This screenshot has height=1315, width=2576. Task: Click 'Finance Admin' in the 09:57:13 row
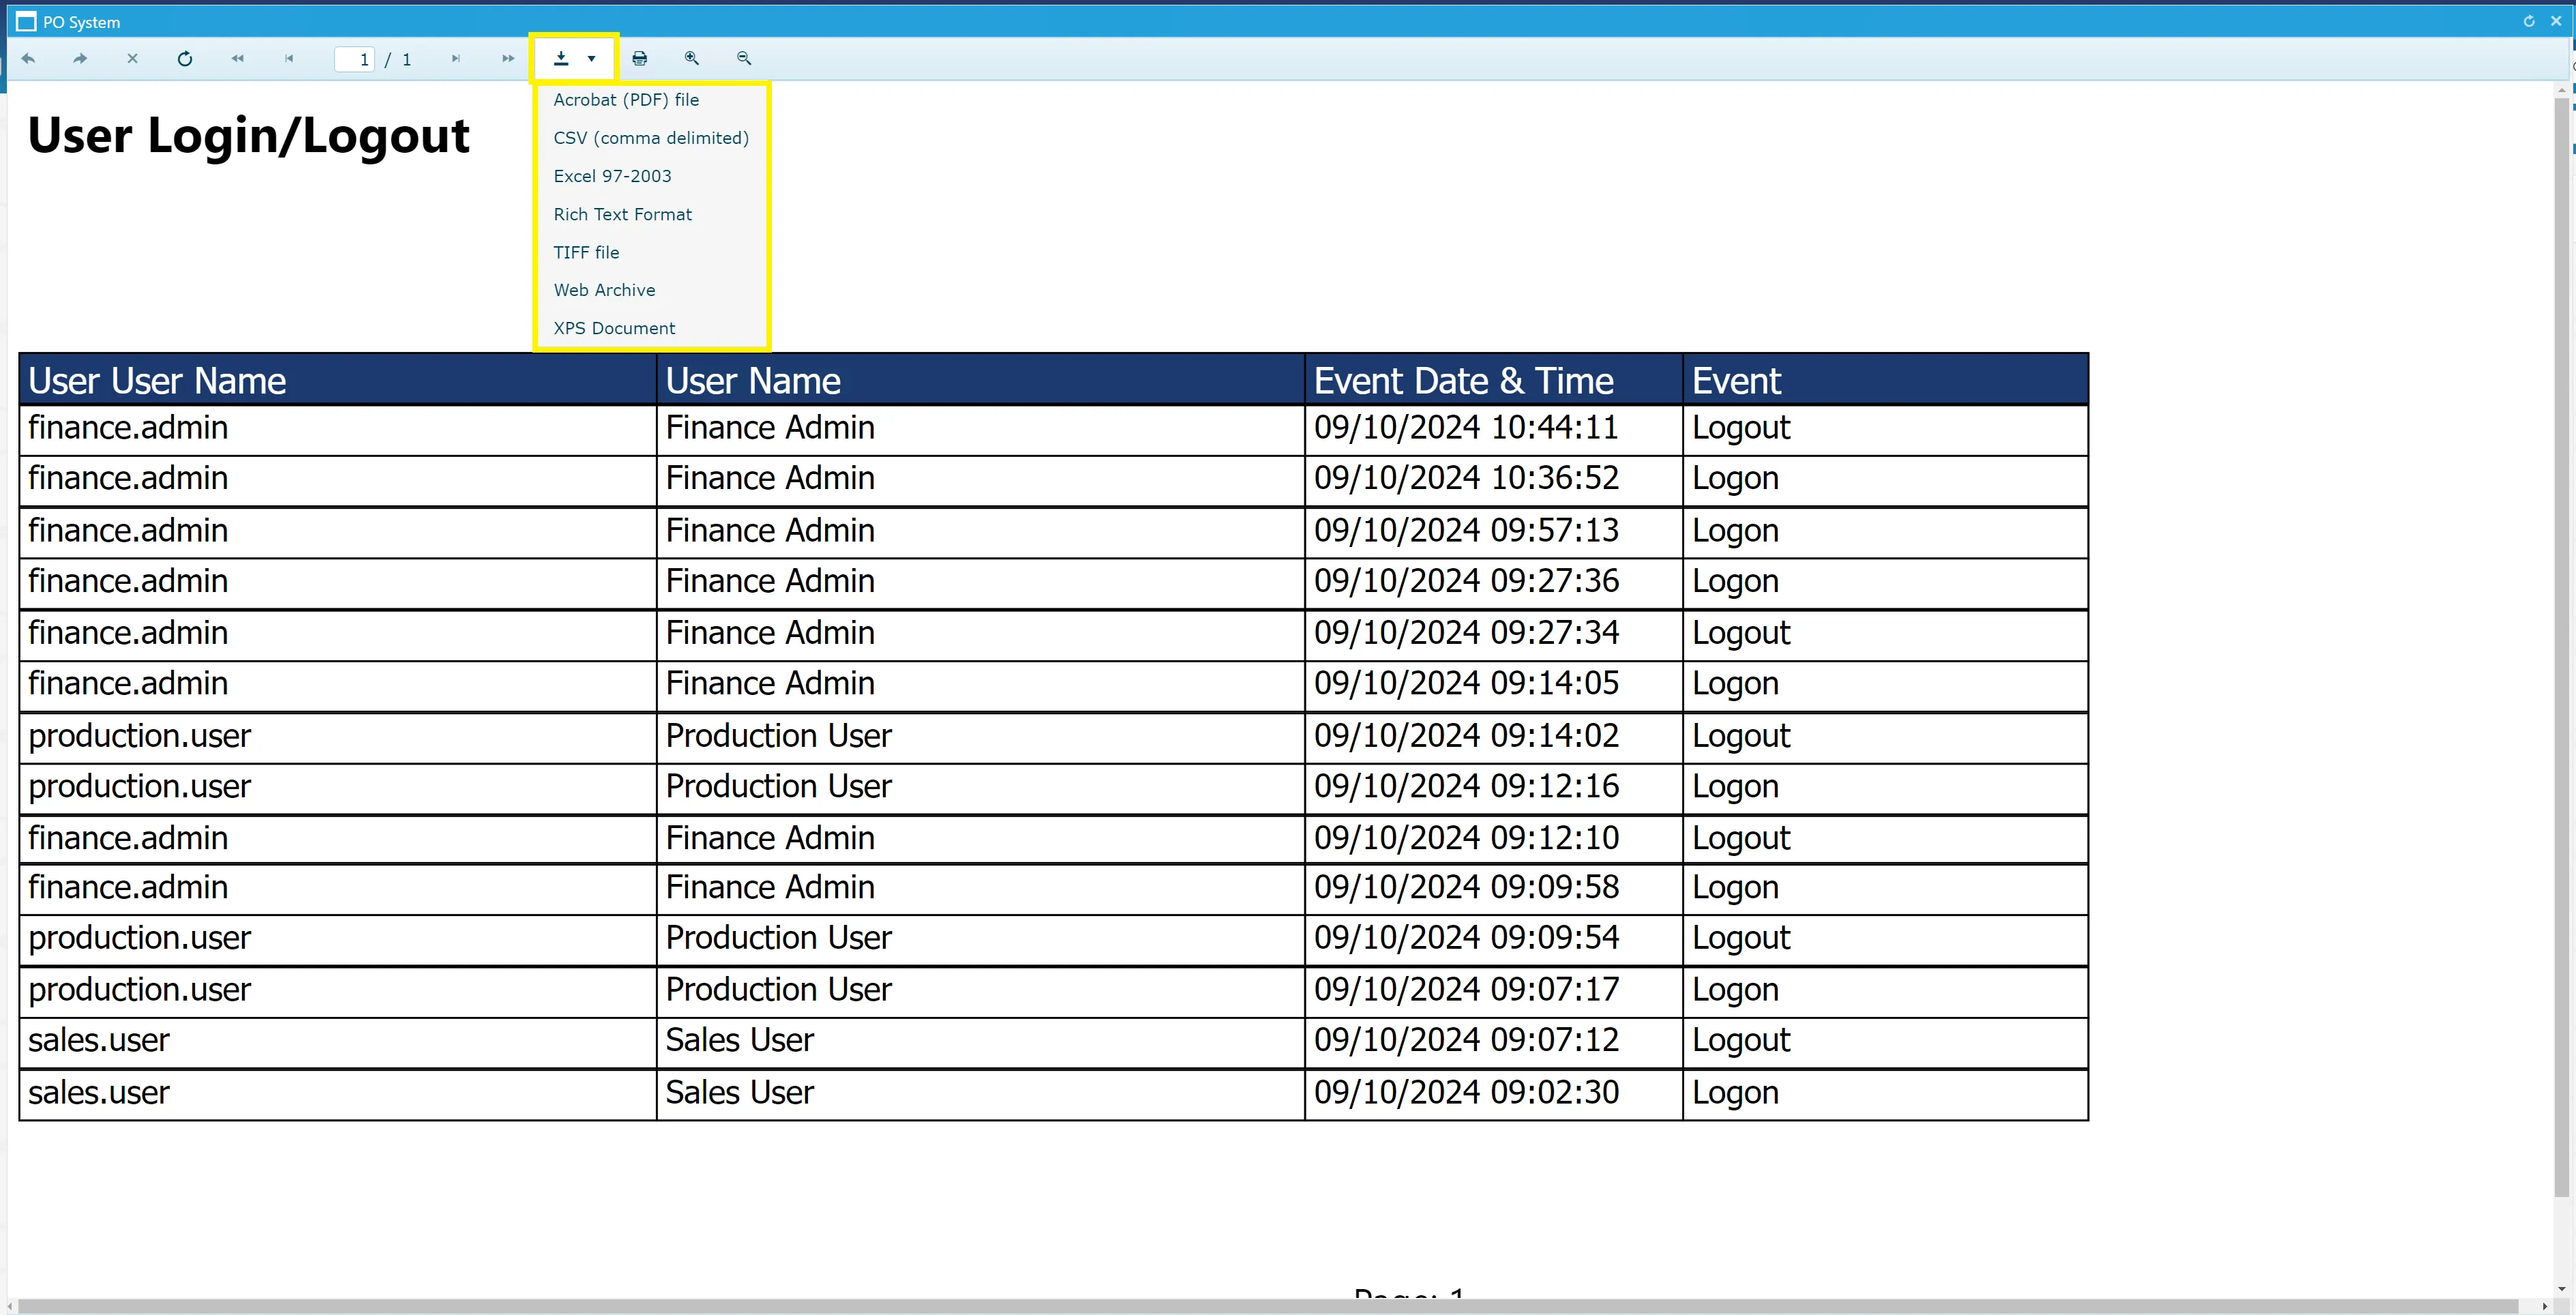(x=770, y=530)
